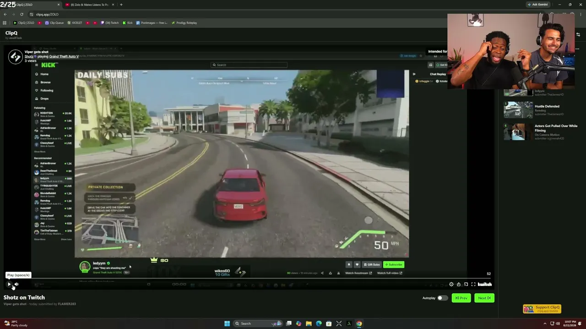The image size is (586, 329).
Task: Open Task View on the taskbar
Action: click(x=288, y=324)
